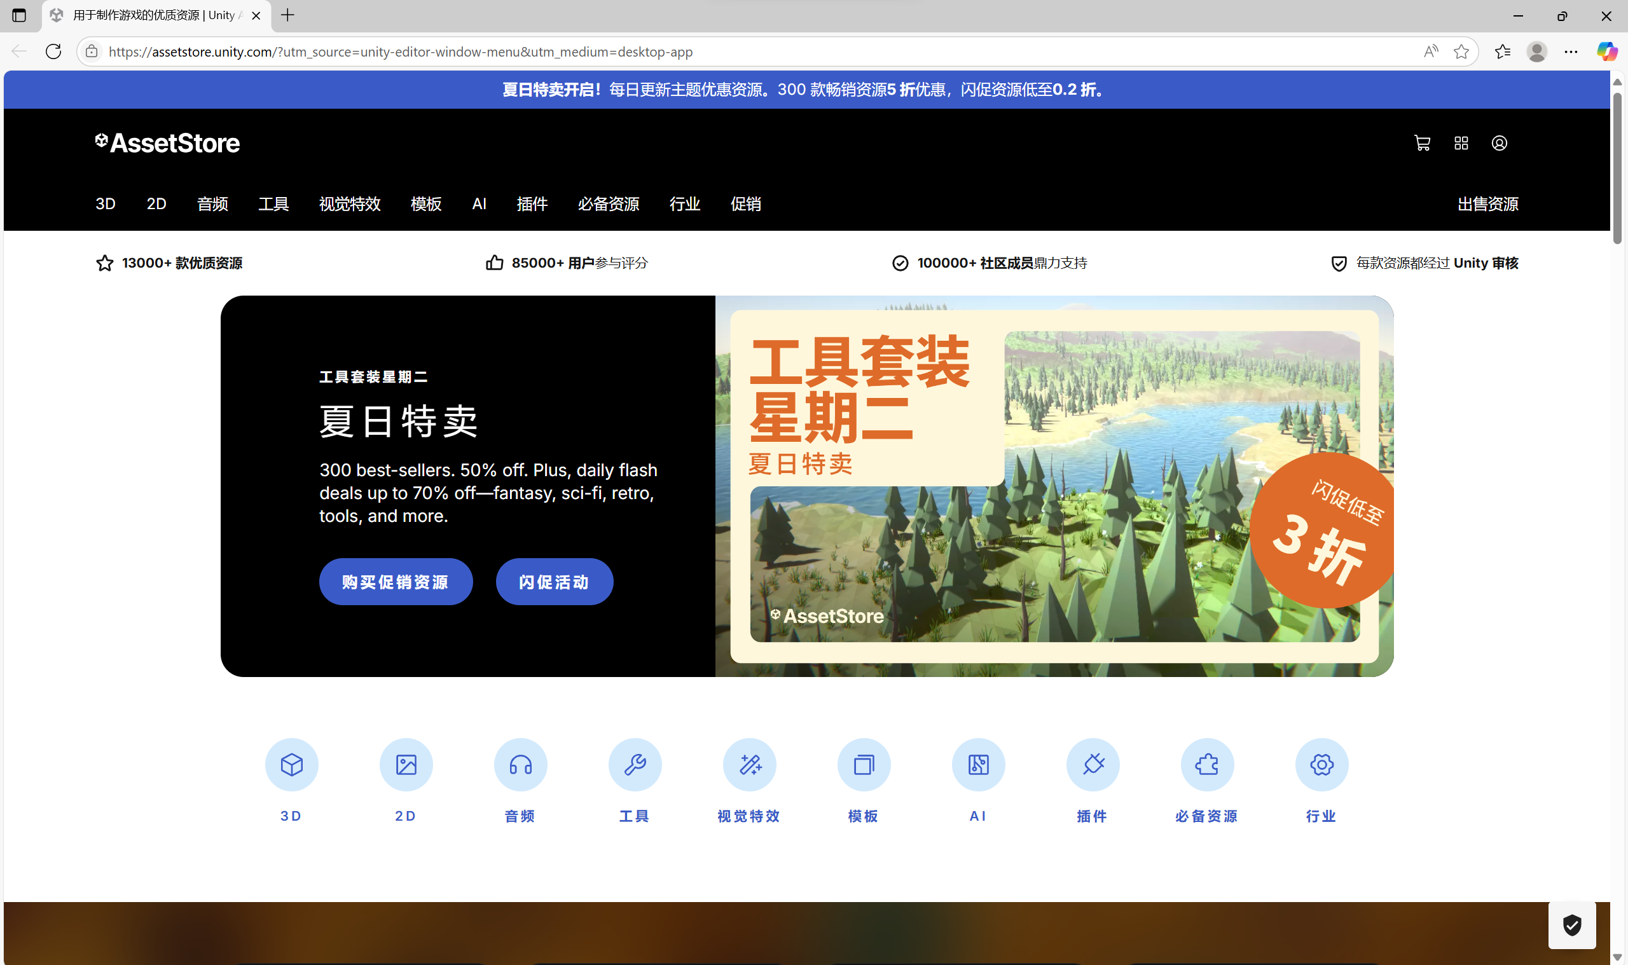The image size is (1628, 965).
Task: Open a new browser tab
Action: [x=287, y=15]
